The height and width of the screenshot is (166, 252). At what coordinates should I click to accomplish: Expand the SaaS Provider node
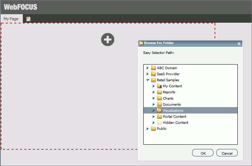pyautogui.click(x=148, y=74)
